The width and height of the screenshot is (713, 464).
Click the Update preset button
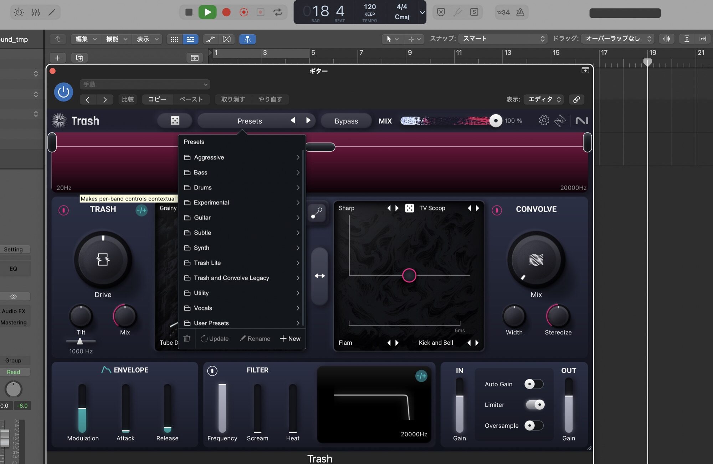point(215,338)
